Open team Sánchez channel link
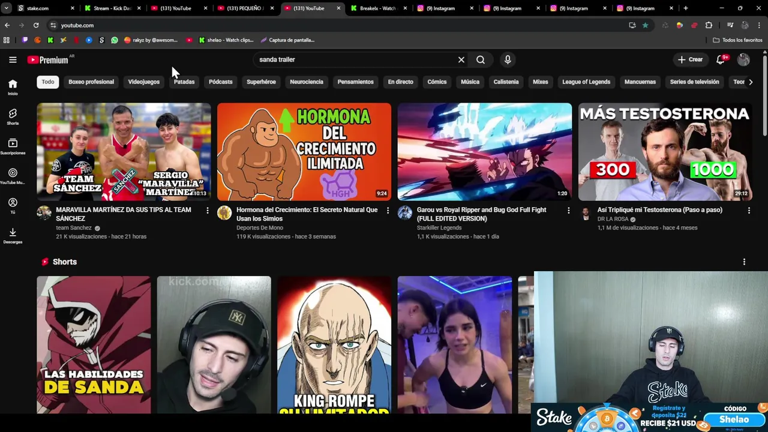 pos(74,228)
